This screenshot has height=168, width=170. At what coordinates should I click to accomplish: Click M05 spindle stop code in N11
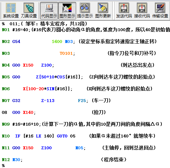[79, 148]
